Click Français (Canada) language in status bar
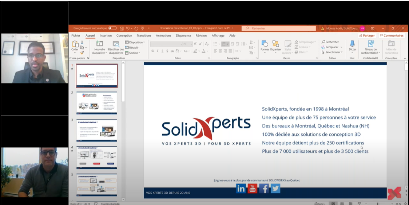 (x=110, y=204)
